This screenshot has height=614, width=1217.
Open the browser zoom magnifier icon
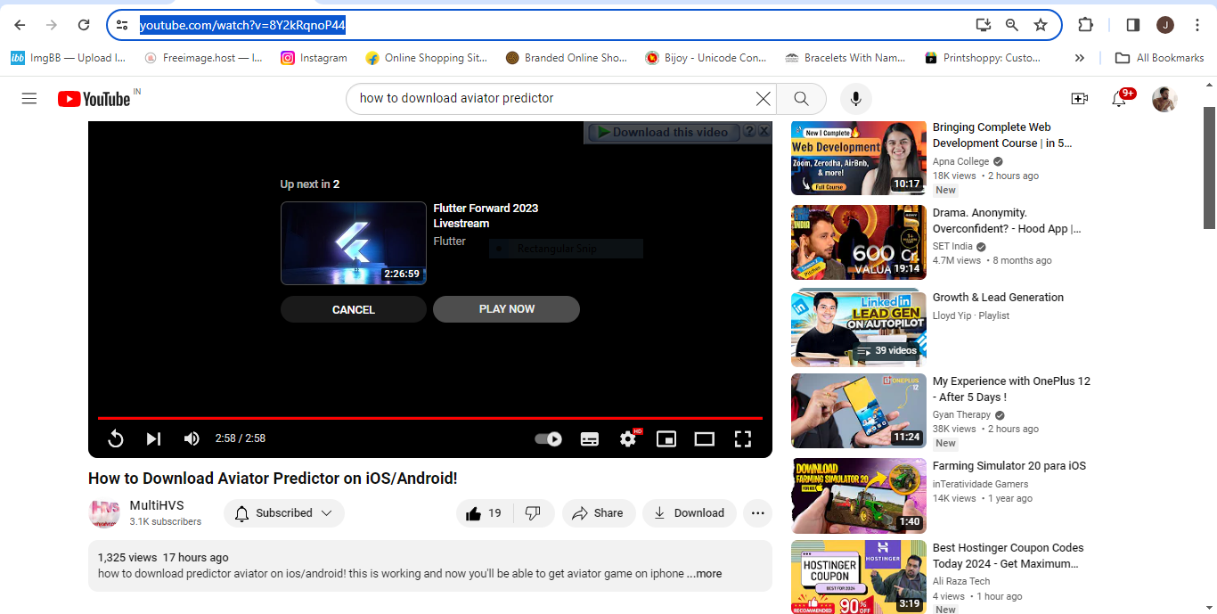(1012, 25)
